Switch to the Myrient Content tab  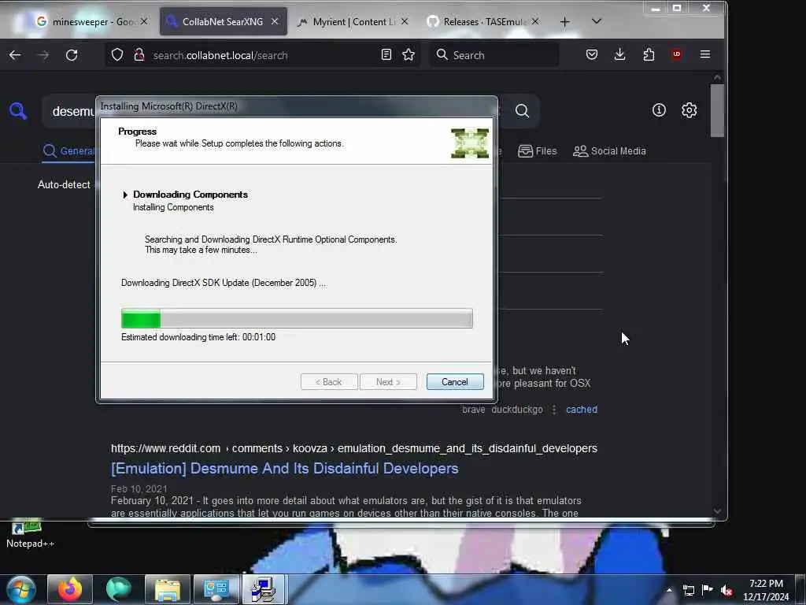point(353,21)
